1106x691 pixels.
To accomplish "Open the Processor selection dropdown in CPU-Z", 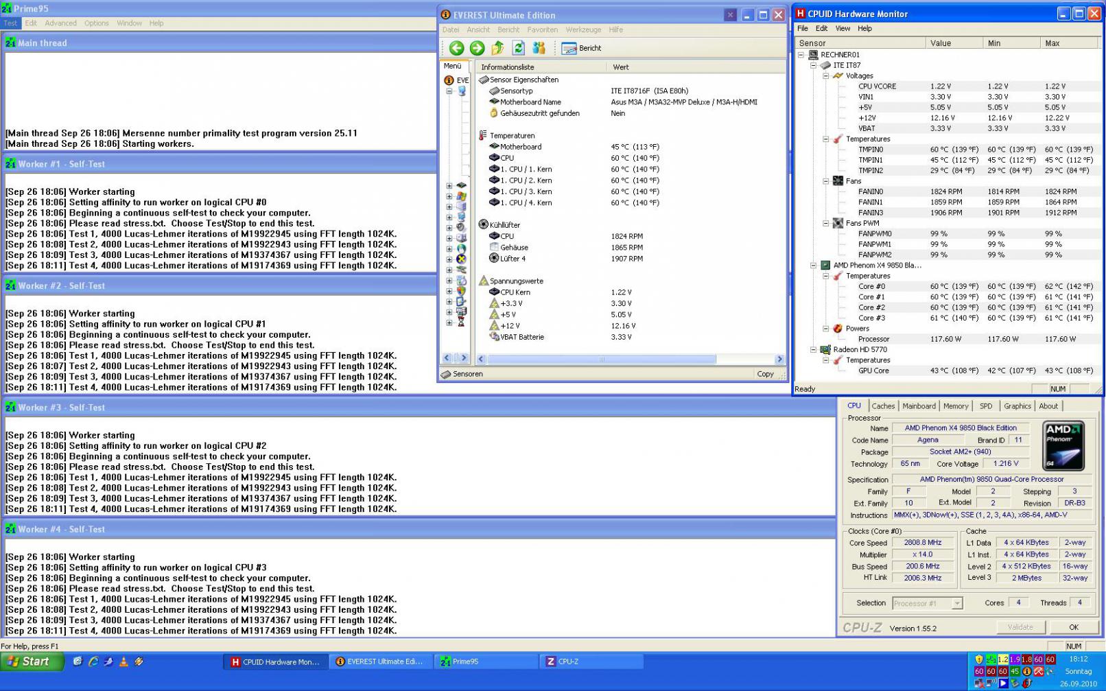I will tap(956, 603).
